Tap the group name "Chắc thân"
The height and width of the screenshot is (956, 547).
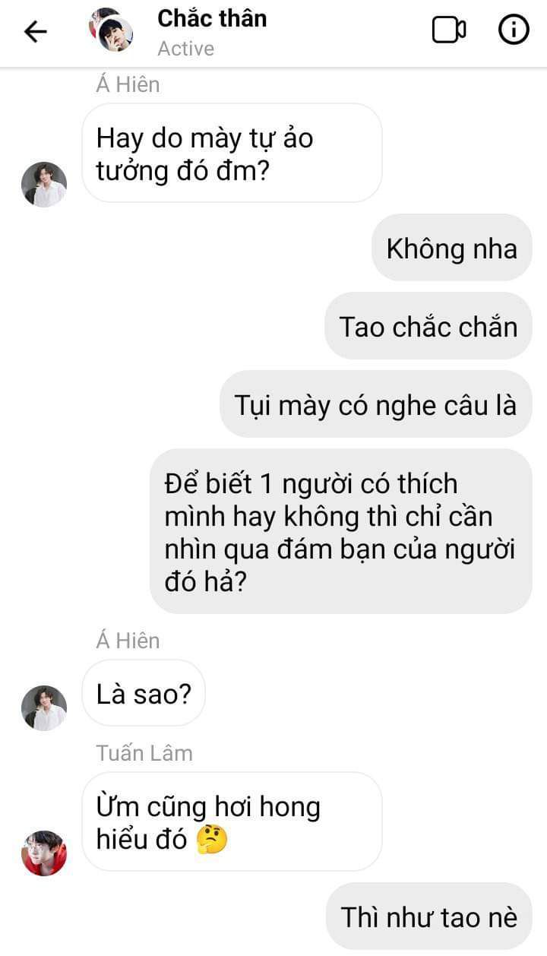[212, 18]
